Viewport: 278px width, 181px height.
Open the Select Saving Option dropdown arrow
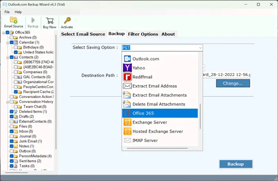click(x=200, y=48)
